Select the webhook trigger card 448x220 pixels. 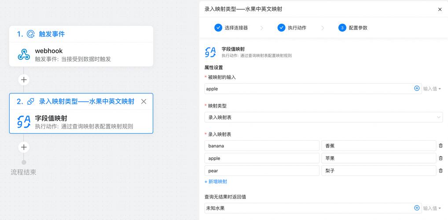(81, 54)
